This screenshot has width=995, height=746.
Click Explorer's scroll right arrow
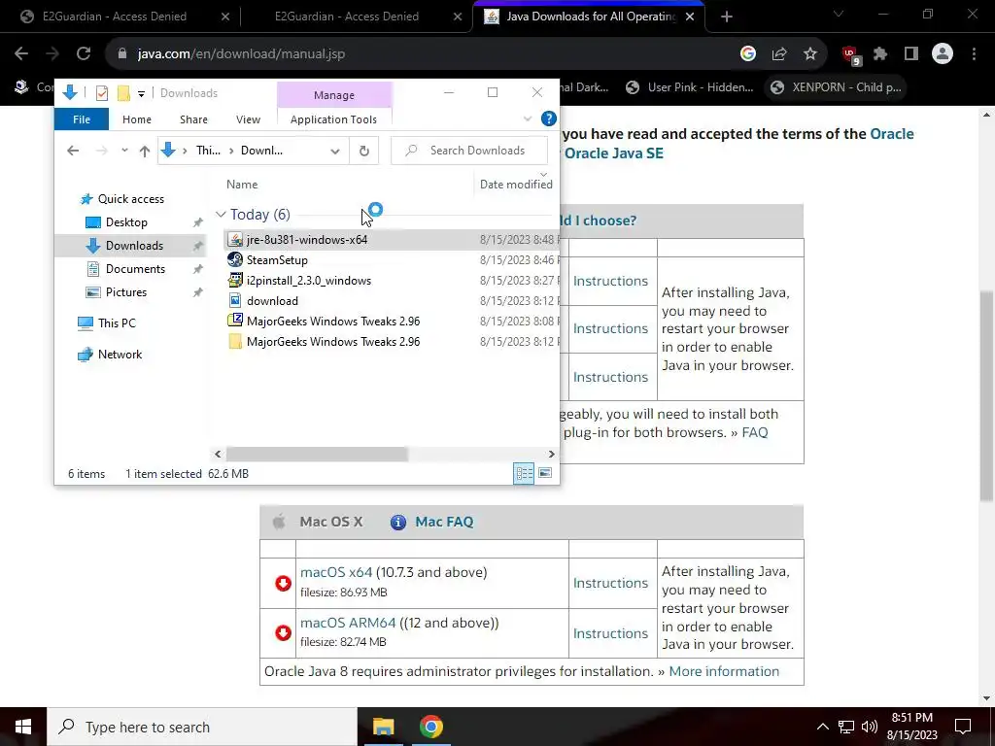[551, 455]
